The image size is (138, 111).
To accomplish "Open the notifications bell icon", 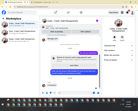I will click(127, 12).
